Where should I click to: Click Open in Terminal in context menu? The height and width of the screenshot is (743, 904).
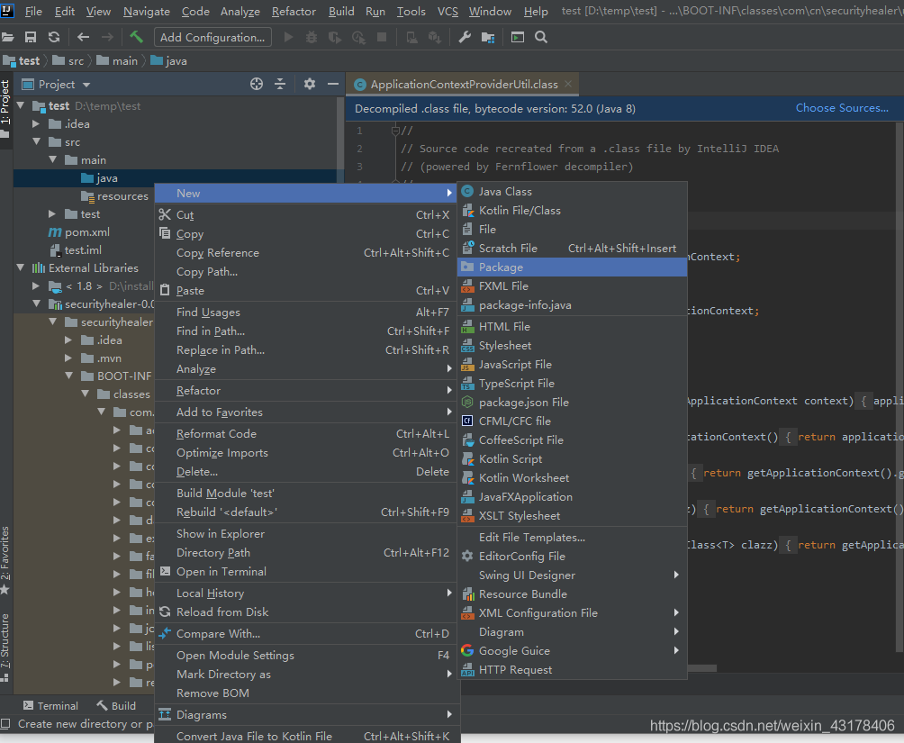[x=305, y=572]
